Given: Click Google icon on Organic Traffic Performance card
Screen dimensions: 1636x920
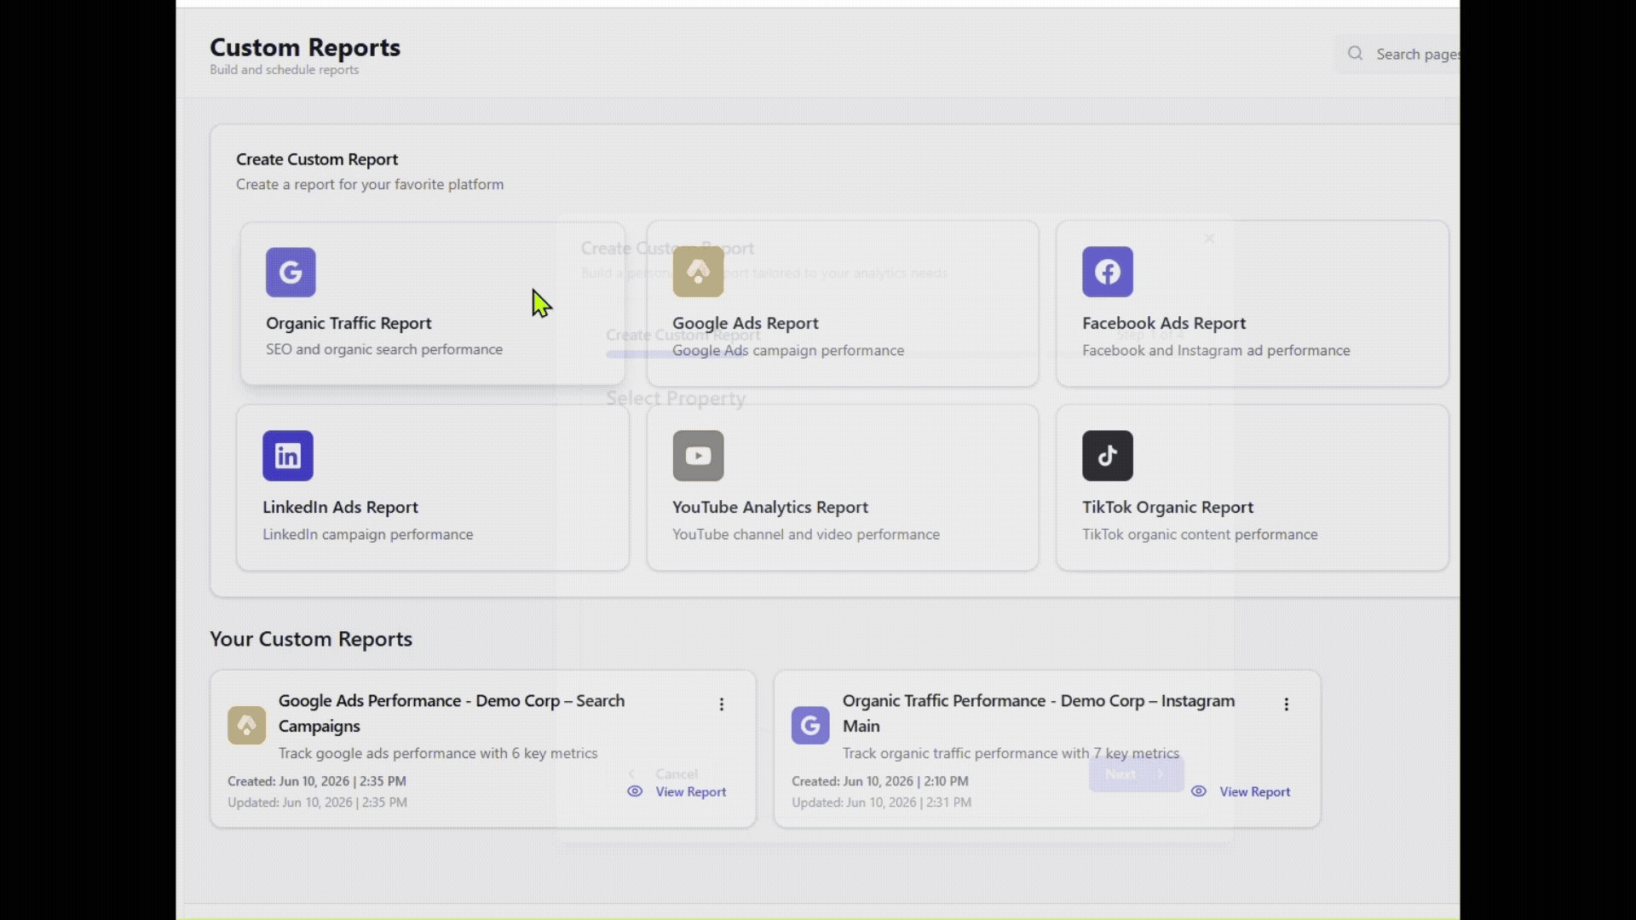Looking at the screenshot, I should 810,725.
